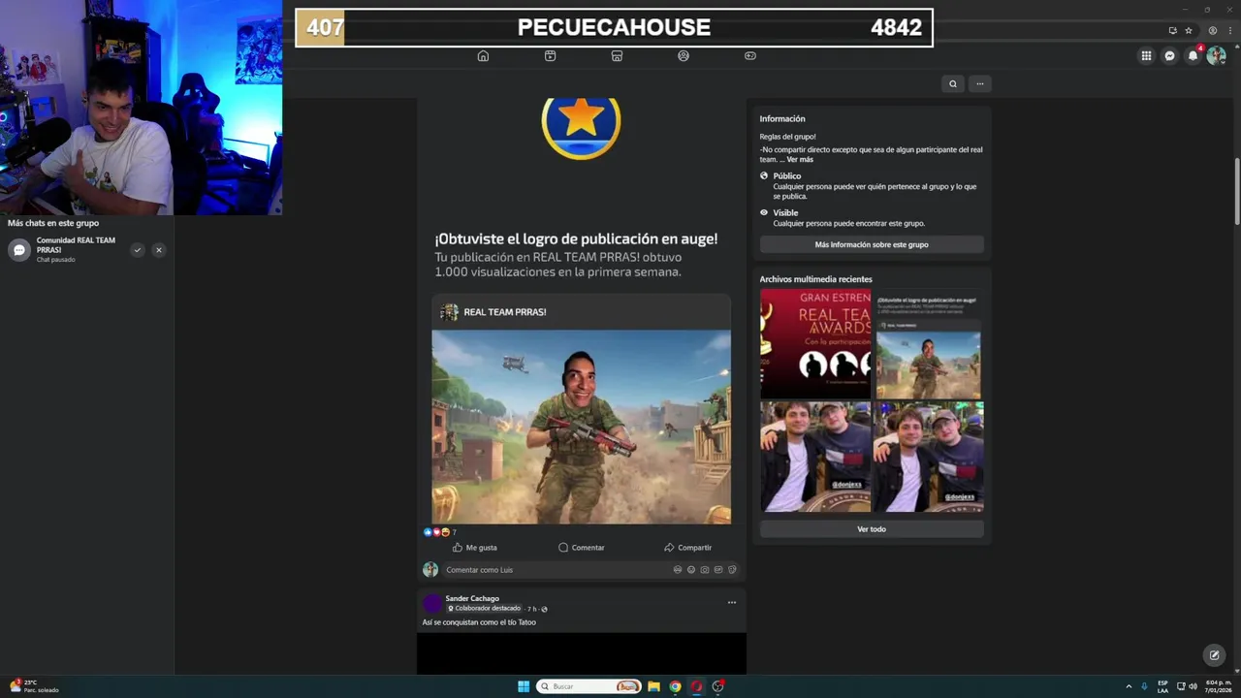This screenshot has height=698, width=1241.
Task: Compose new message with pencil button
Action: [1214, 655]
